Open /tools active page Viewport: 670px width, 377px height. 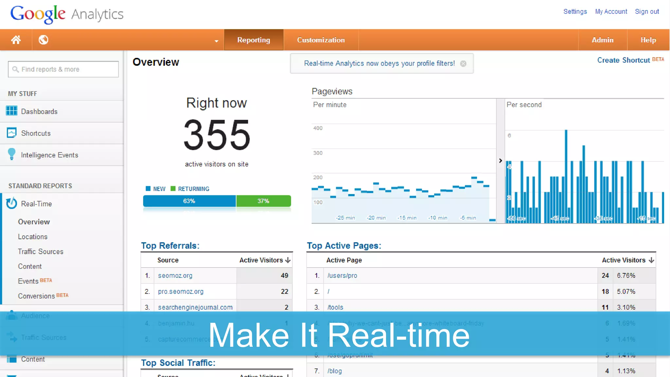click(335, 307)
